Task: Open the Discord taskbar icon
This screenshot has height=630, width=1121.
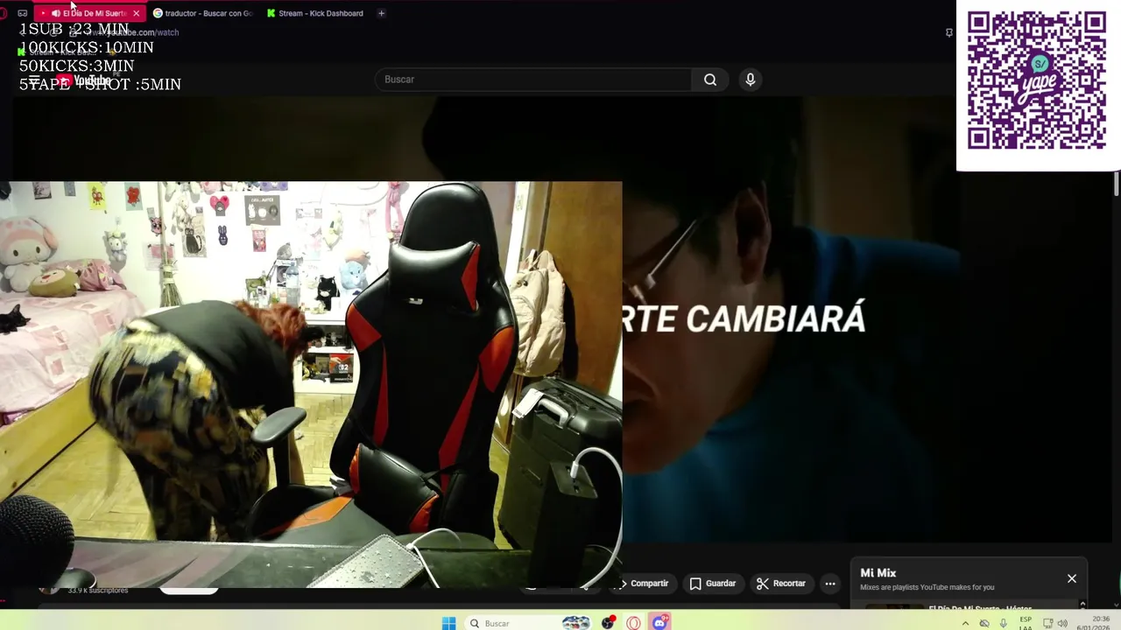Action: 660,623
